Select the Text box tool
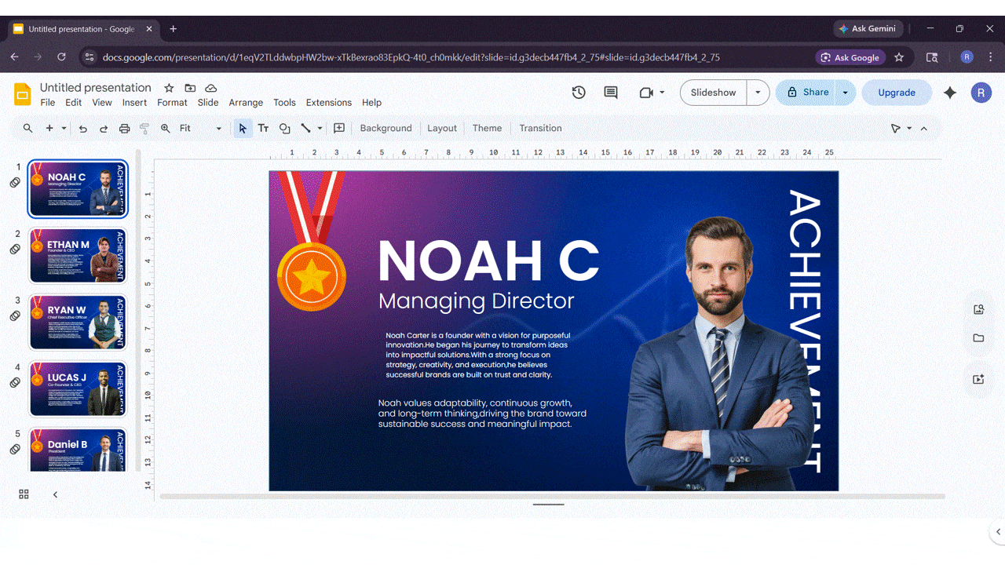 click(x=263, y=128)
